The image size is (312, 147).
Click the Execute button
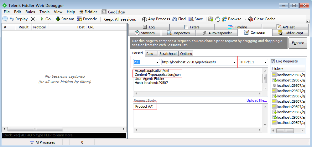pos(298,43)
